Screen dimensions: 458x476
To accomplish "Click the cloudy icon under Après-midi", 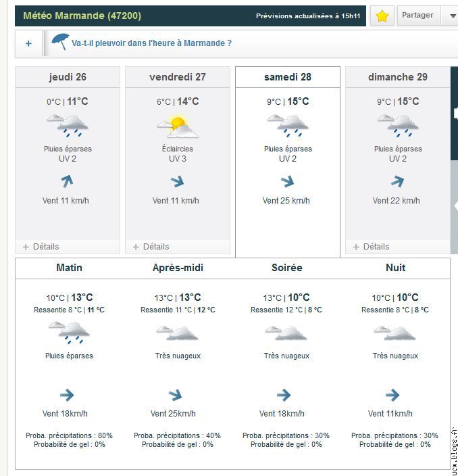I will (177, 333).
